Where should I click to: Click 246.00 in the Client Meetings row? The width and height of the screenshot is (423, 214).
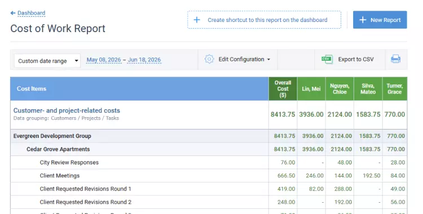coord(315,176)
